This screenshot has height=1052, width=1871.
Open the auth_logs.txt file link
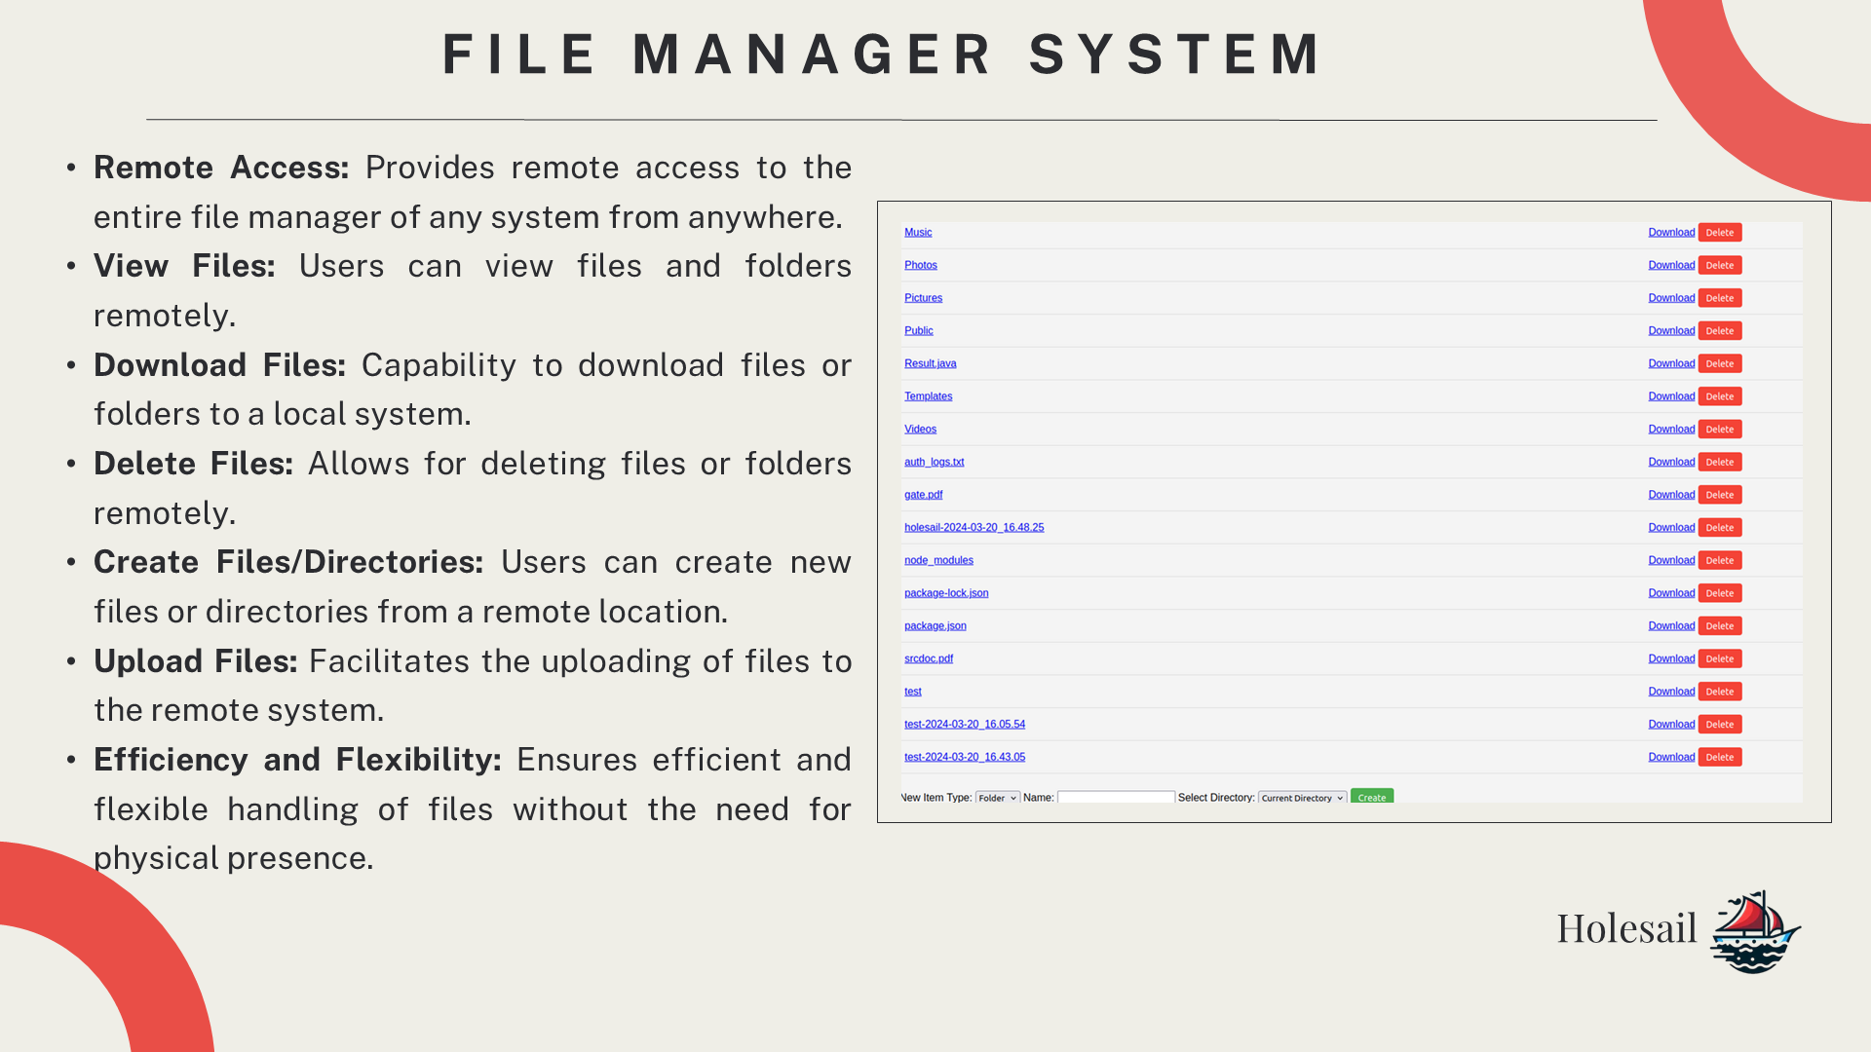point(935,462)
